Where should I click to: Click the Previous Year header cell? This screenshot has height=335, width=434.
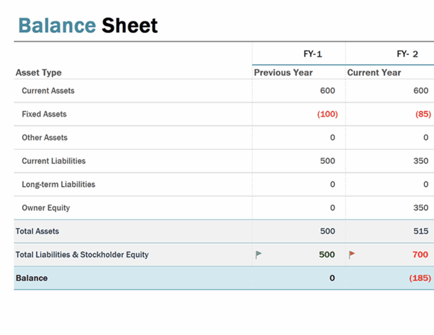pyautogui.click(x=283, y=73)
